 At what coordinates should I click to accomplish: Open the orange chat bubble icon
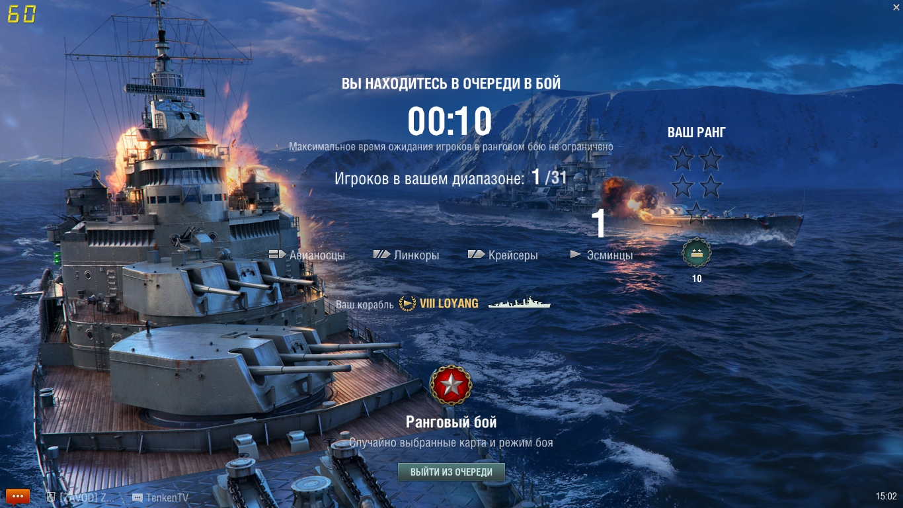(18, 496)
